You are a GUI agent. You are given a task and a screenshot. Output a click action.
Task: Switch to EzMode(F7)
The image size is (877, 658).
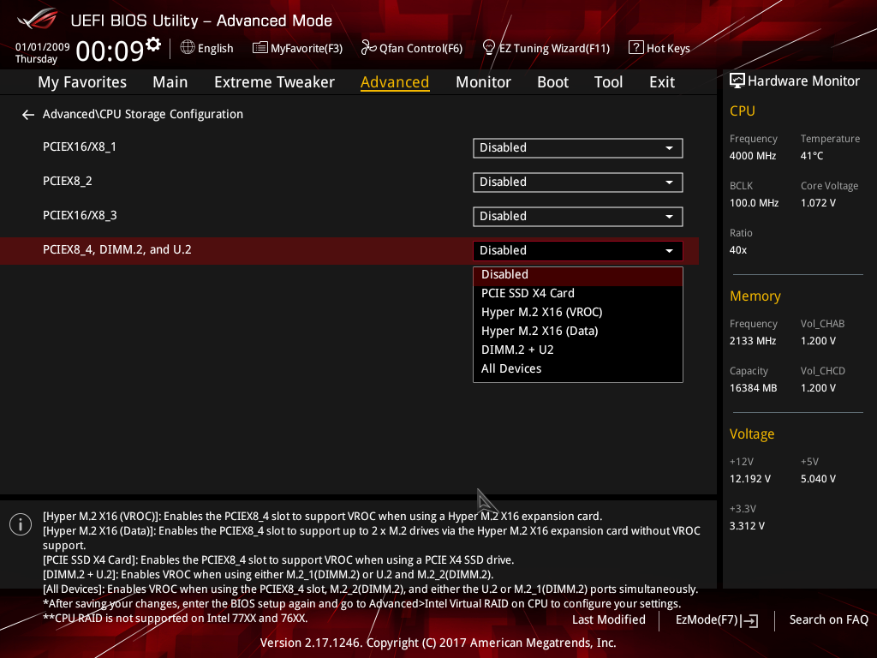click(x=717, y=620)
